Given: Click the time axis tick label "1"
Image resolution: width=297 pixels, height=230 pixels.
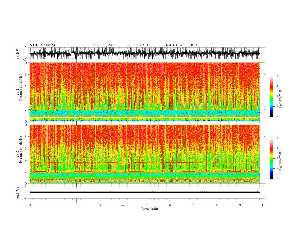Looking at the screenshot, I should [53, 205].
